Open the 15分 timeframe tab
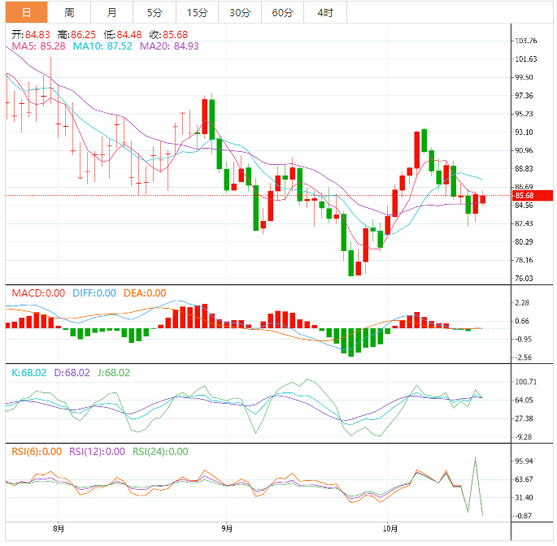Image resolution: width=557 pixels, height=546 pixels. point(198,12)
